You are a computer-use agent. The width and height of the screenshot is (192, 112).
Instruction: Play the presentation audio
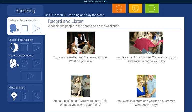pos(37,28)
